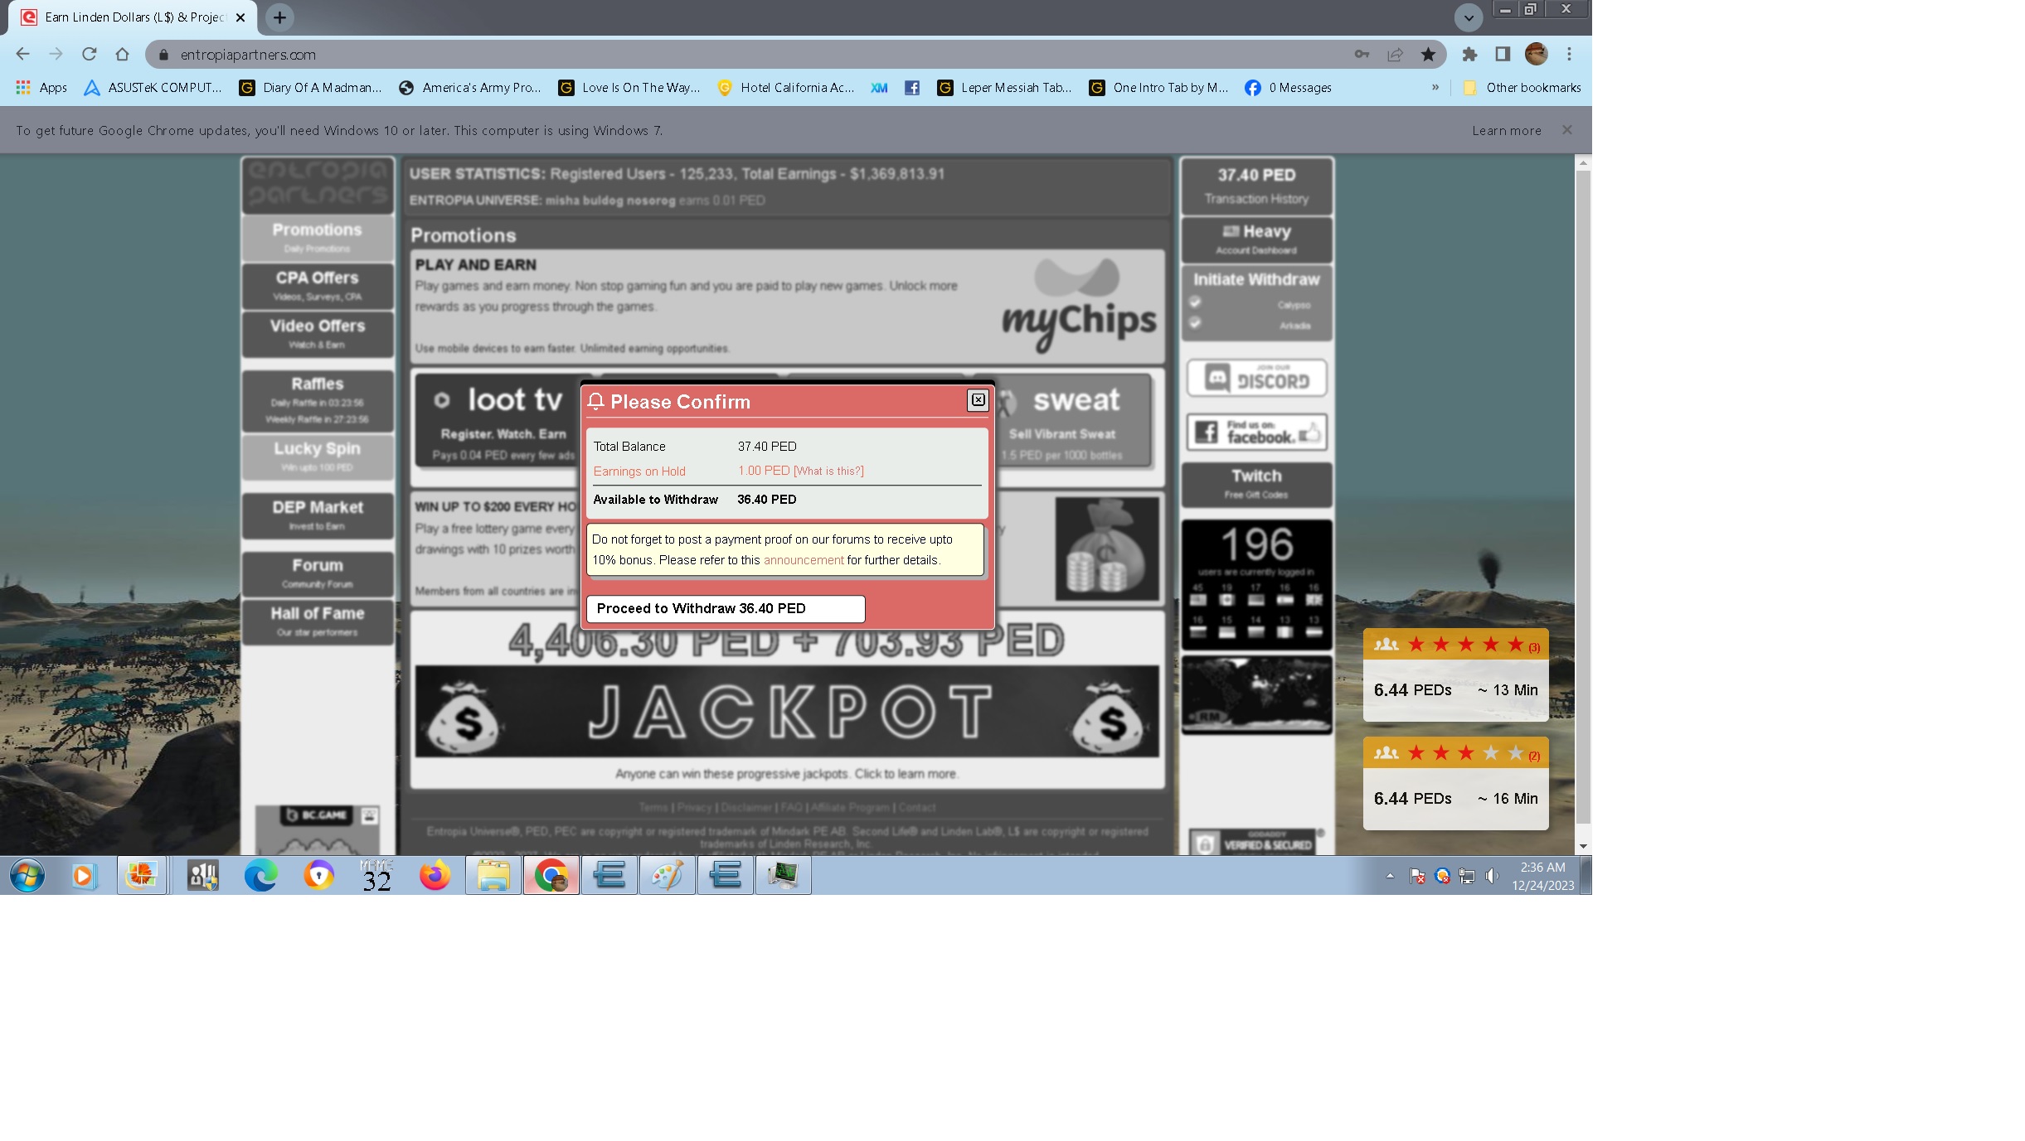Image resolution: width=2025 pixels, height=1141 pixels.
Task: Join the Discord server button
Action: [1256, 378]
